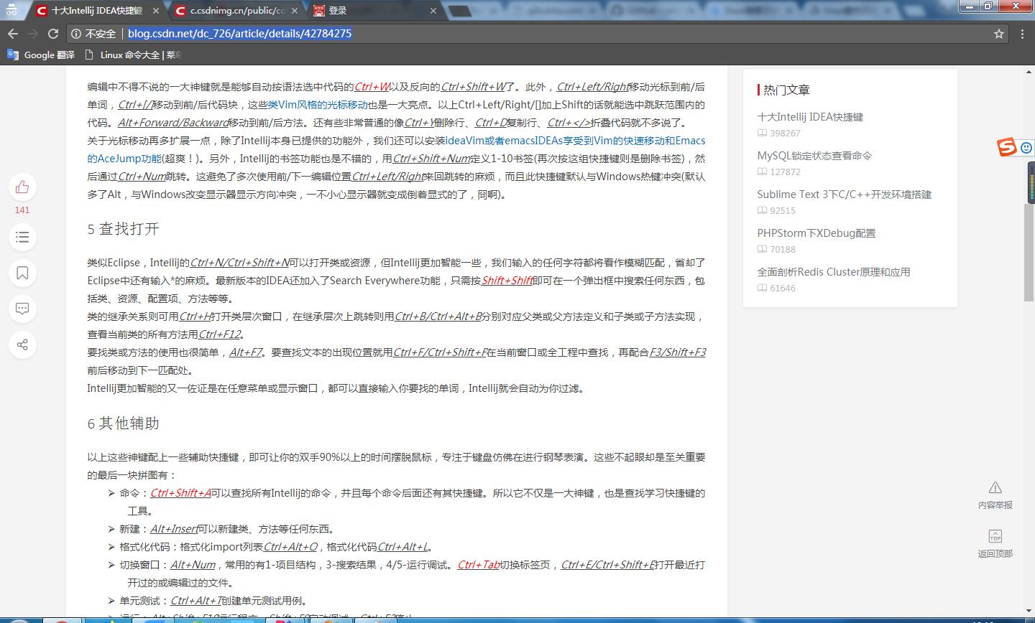Click the Ctrl+Alt+T shortcut text
1035x623 pixels.
pos(195,601)
